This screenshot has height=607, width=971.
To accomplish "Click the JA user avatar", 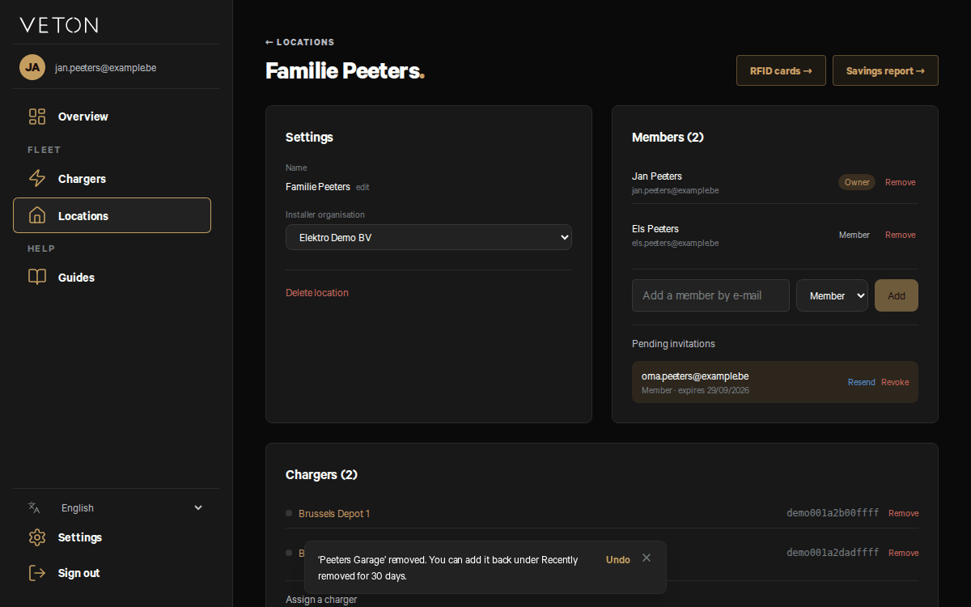I will [32, 67].
